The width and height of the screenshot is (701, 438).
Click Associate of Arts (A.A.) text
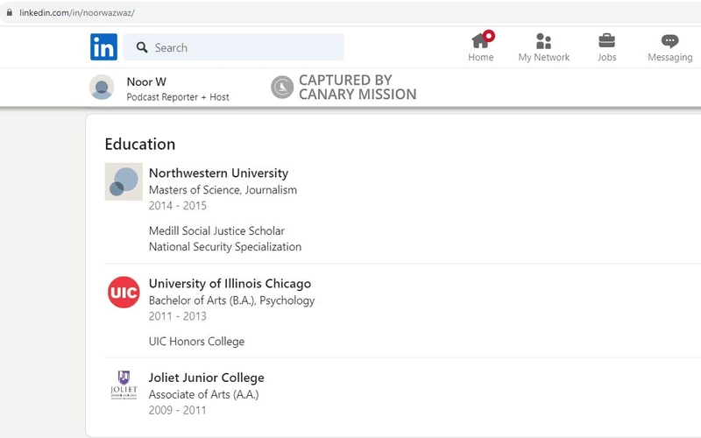point(204,395)
